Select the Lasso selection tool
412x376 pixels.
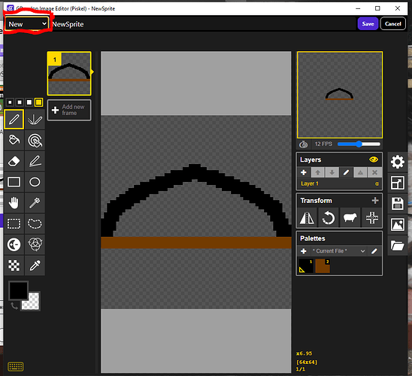click(x=35, y=223)
